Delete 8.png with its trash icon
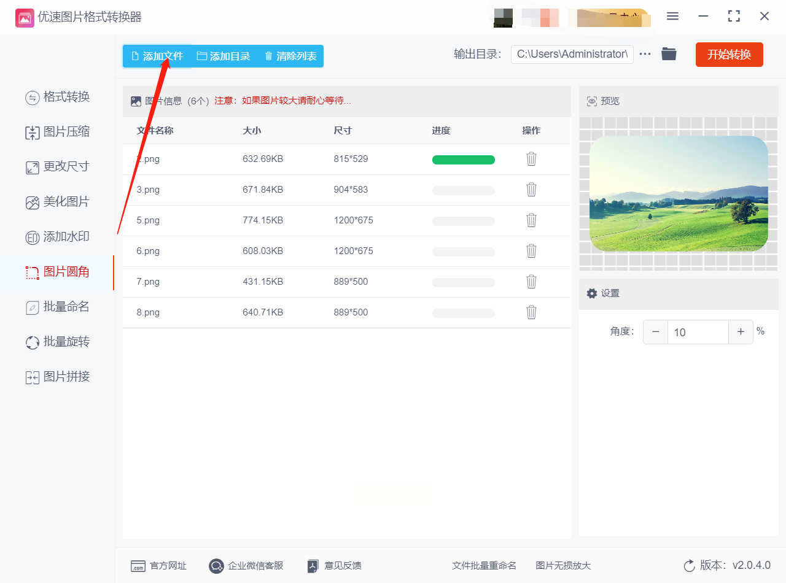Viewport: 786px width, 583px height. coord(531,312)
